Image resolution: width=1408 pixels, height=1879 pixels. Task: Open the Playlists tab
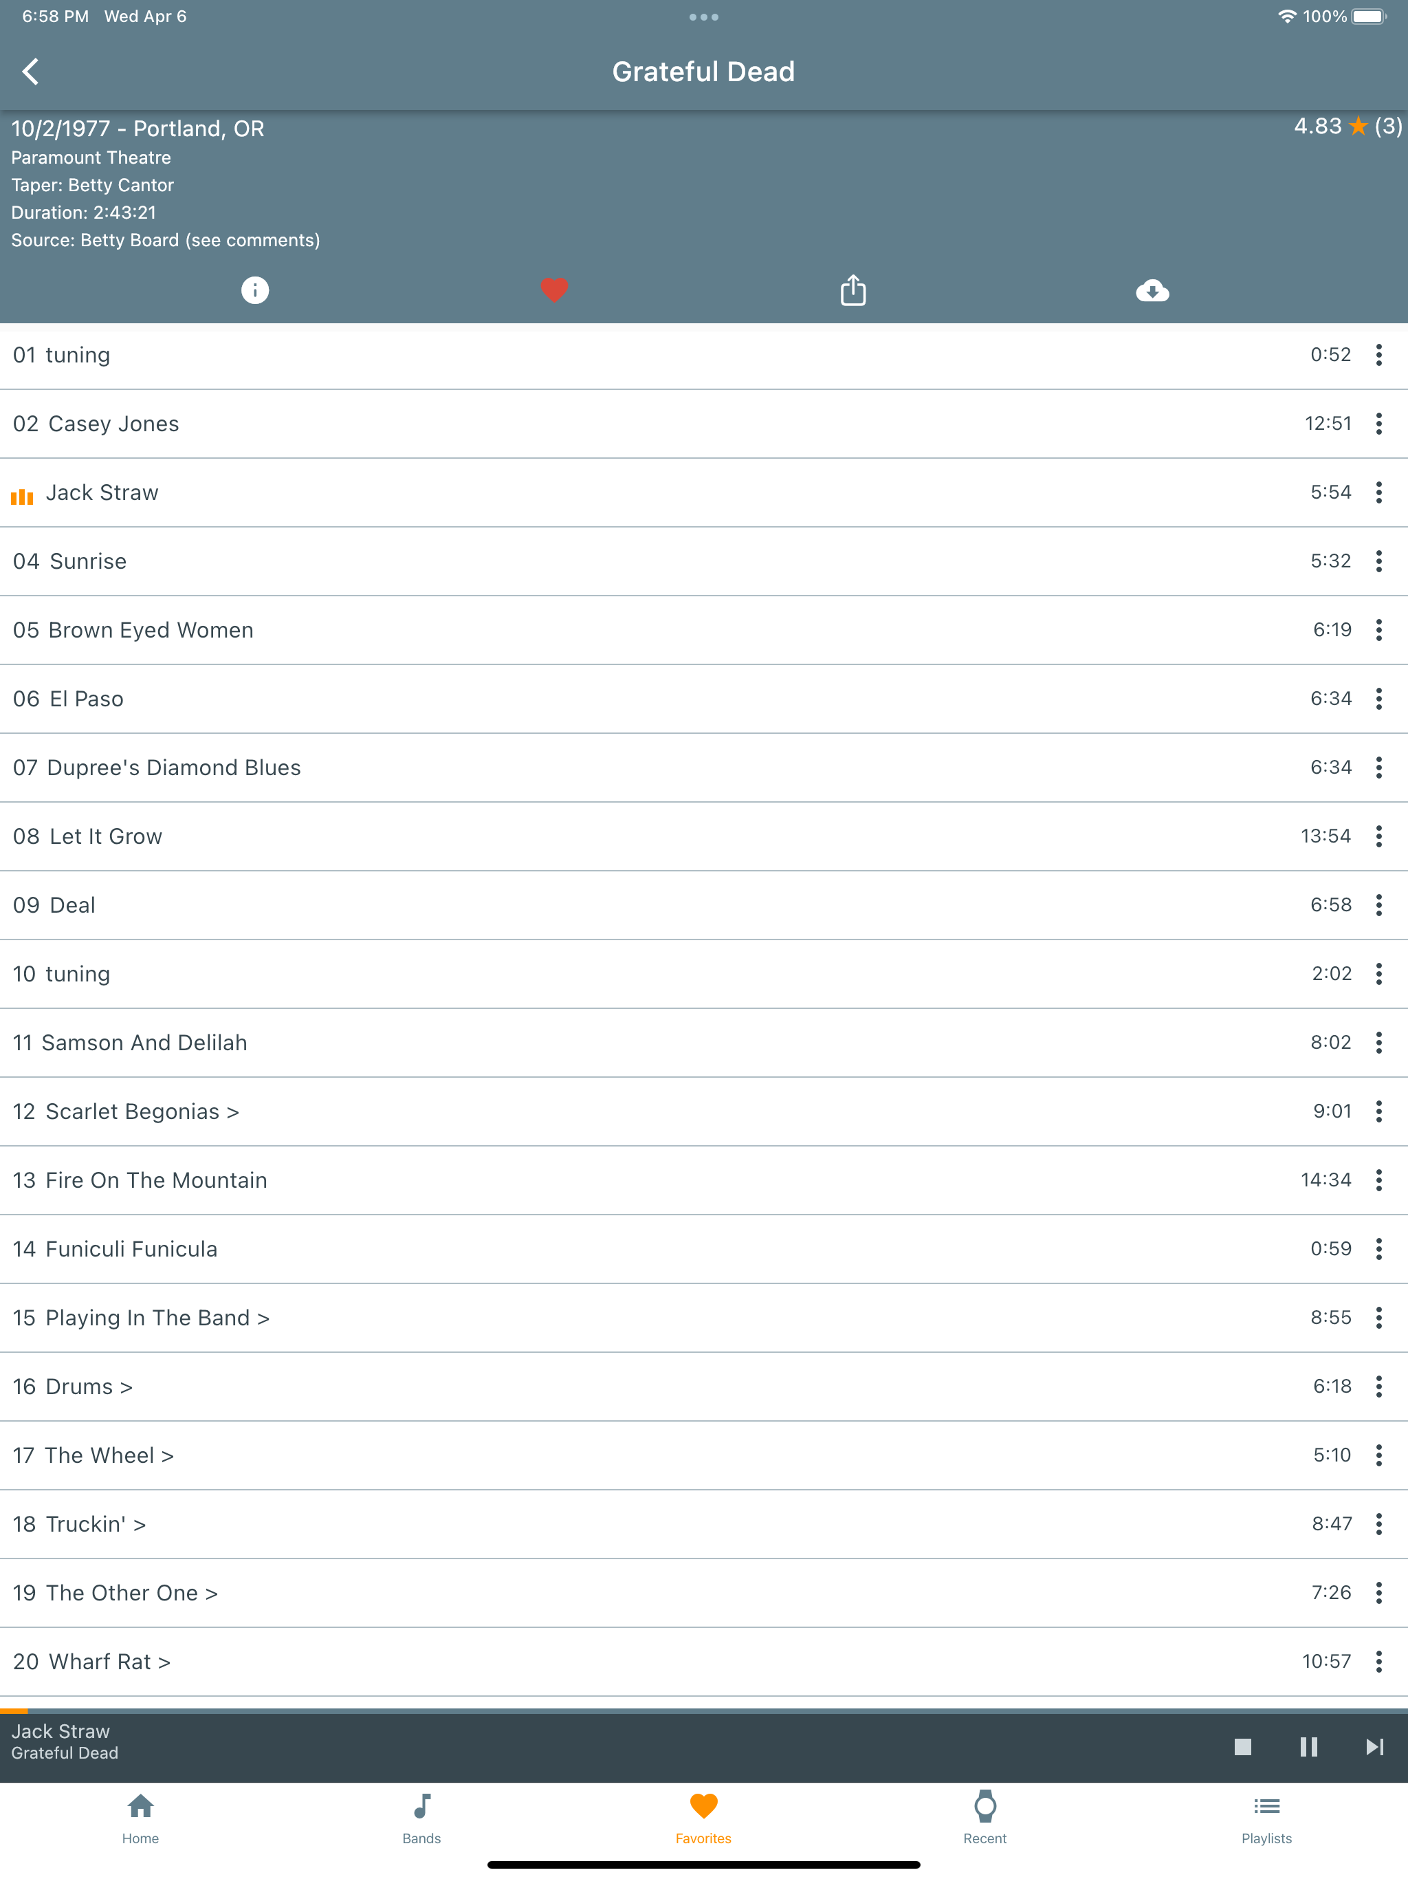[1267, 1820]
